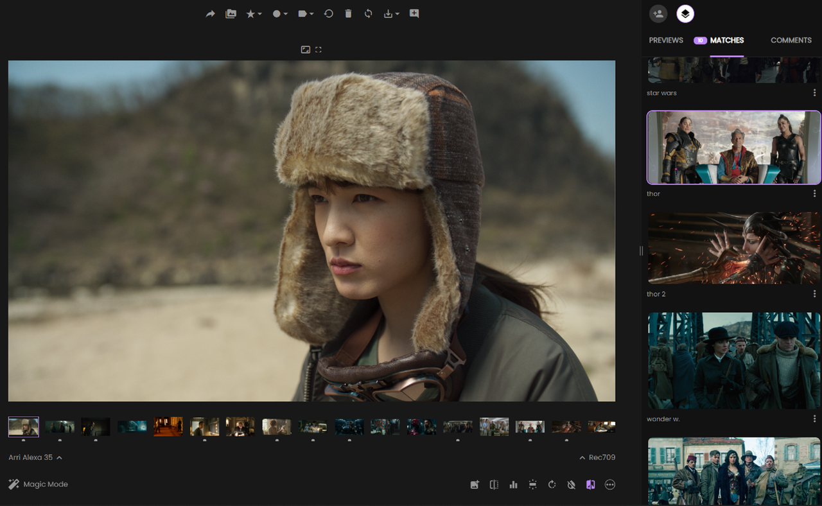Toggle the split view comparison icon
This screenshot has width=822, height=506.
click(x=494, y=485)
